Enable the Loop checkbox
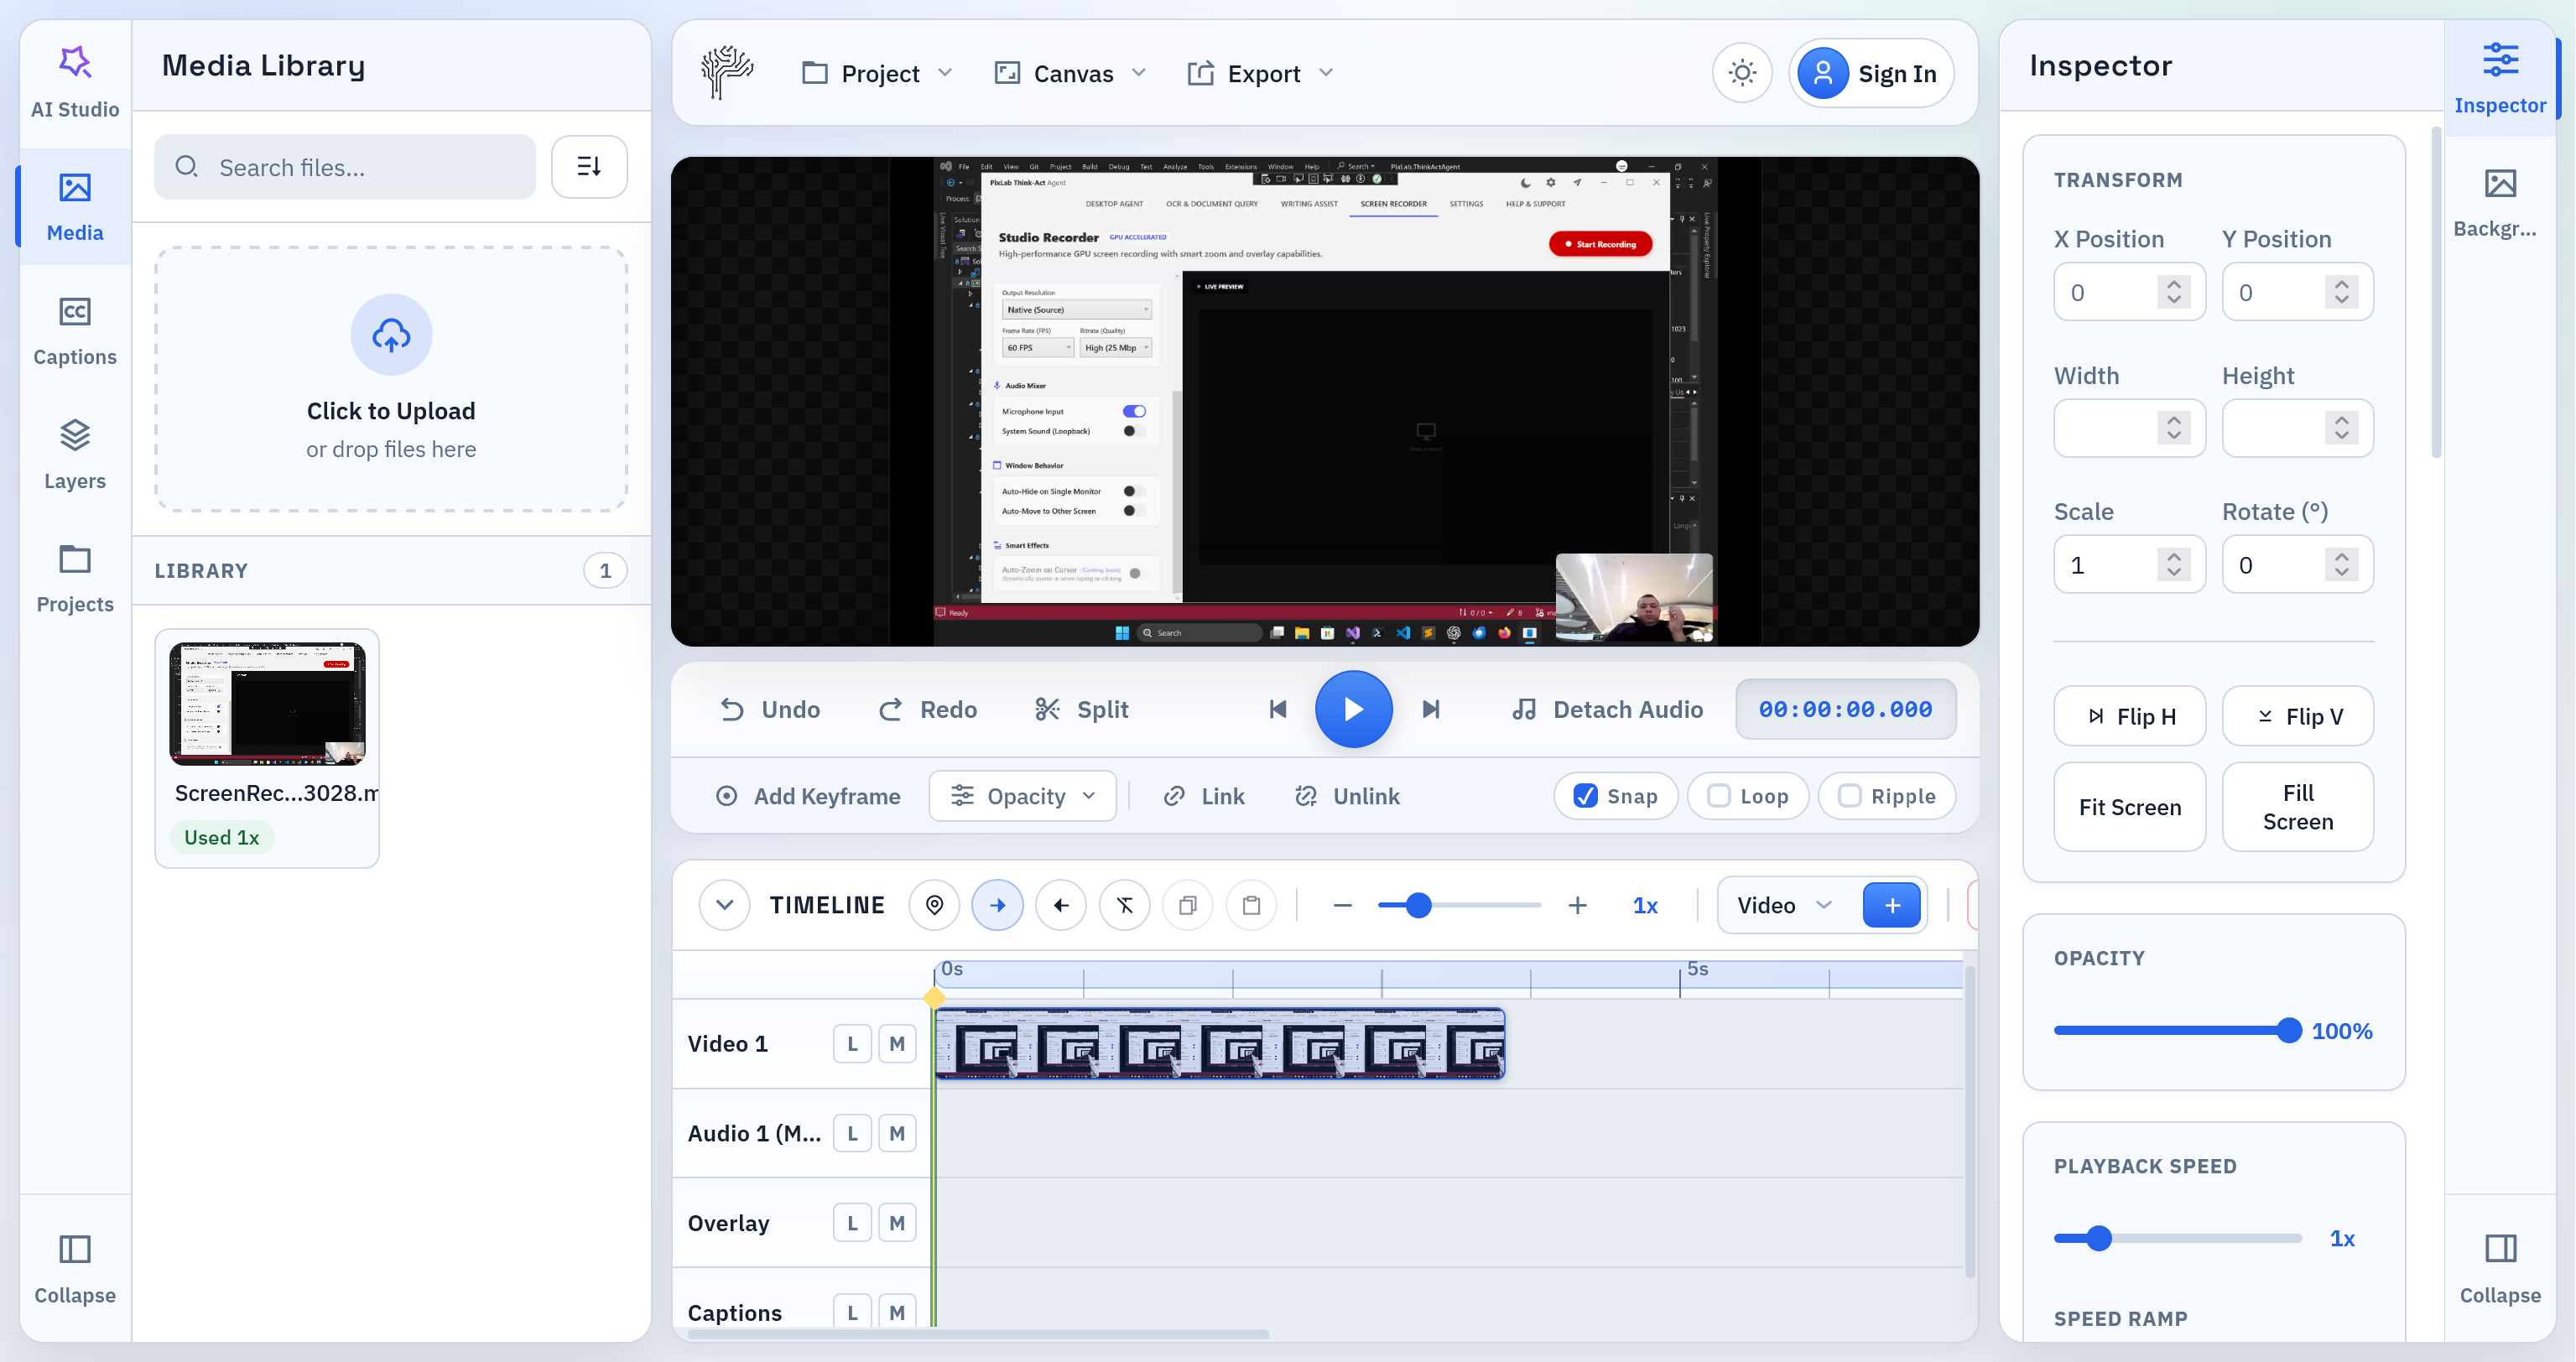 pyautogui.click(x=1719, y=796)
